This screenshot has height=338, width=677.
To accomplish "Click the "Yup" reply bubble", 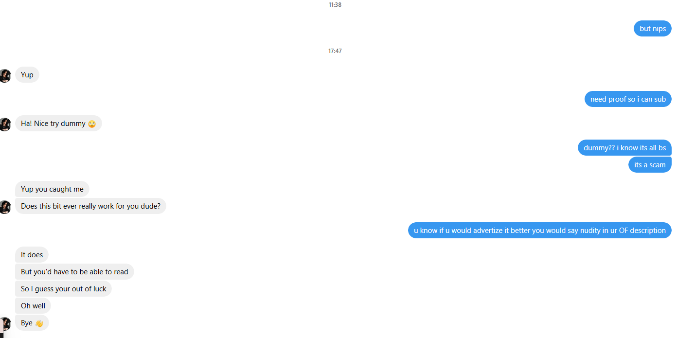I will pyautogui.click(x=27, y=75).
